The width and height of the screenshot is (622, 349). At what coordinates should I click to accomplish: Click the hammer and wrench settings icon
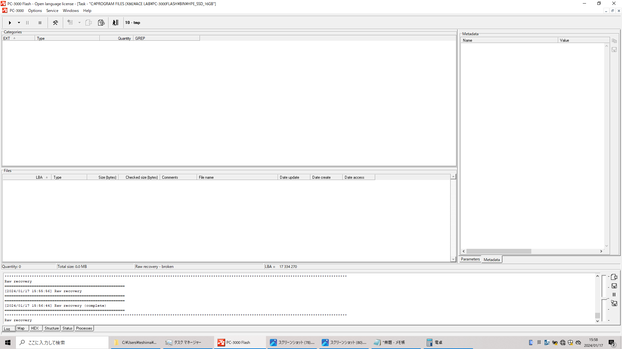(55, 23)
